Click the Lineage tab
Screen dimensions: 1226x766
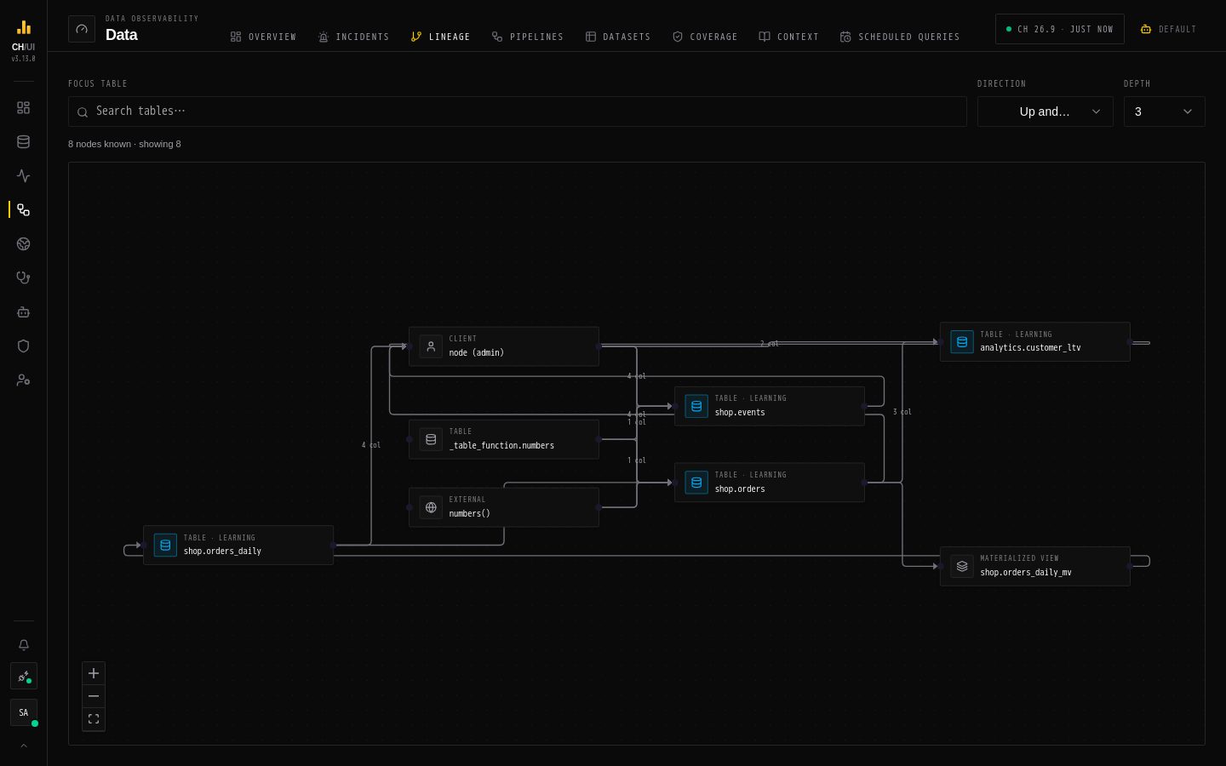(440, 37)
